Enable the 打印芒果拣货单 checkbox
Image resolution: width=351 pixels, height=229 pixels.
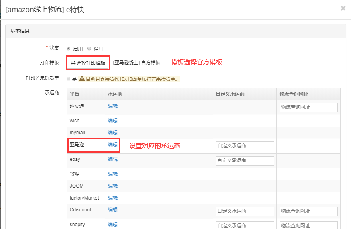click(69, 79)
